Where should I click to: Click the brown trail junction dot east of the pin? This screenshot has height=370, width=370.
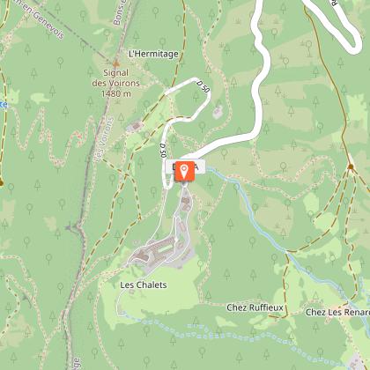tap(351, 166)
